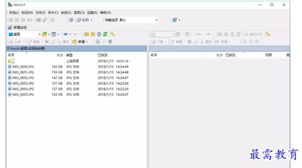Viewport: 302px width, 168px height.
Task: Click the parent folder '..' row icon
Action: (x=9, y=61)
